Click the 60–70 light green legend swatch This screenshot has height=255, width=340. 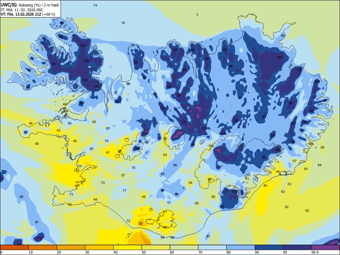184,248
